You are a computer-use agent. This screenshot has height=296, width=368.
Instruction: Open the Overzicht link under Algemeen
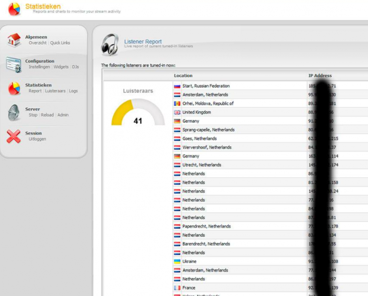(x=37, y=43)
